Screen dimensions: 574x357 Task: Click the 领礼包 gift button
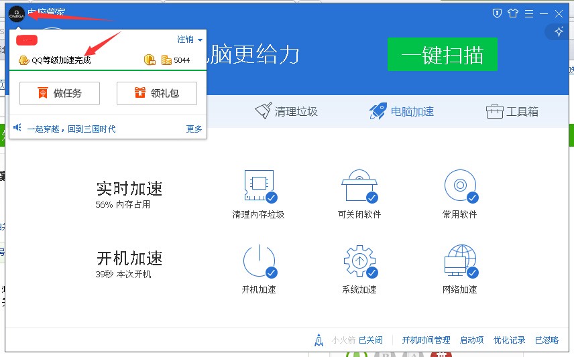[157, 93]
